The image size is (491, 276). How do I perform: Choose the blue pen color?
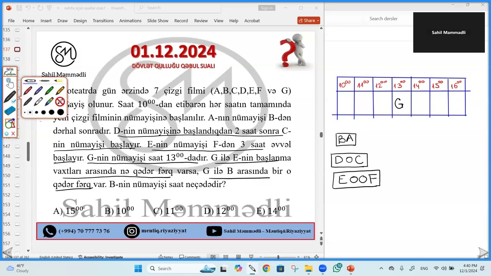click(38, 91)
